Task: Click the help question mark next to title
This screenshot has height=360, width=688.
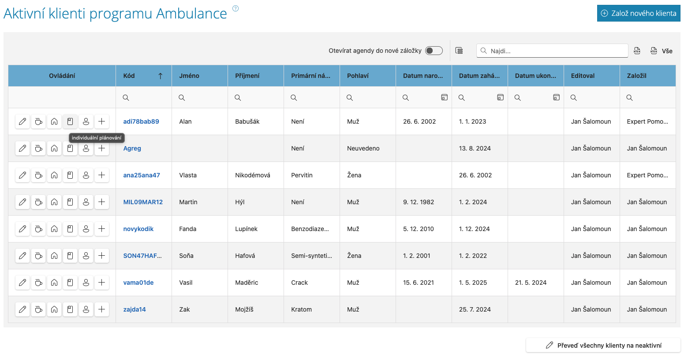Action: (x=236, y=8)
